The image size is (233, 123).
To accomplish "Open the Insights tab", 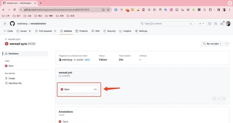I will tap(125, 31).
